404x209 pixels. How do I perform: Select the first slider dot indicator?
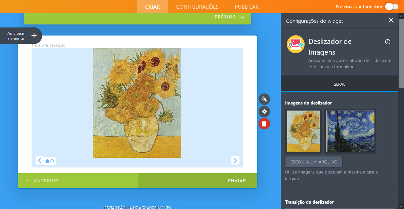[47, 161]
